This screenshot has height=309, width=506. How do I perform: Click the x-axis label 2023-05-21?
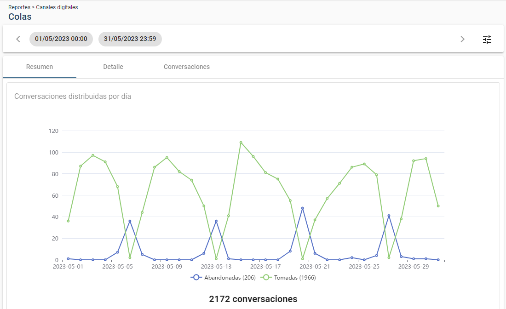[315, 267]
